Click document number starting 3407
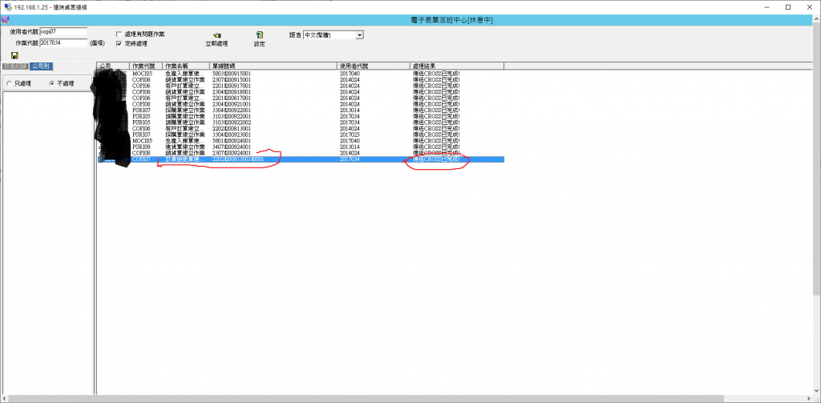The height and width of the screenshot is (403, 821). tap(232, 147)
